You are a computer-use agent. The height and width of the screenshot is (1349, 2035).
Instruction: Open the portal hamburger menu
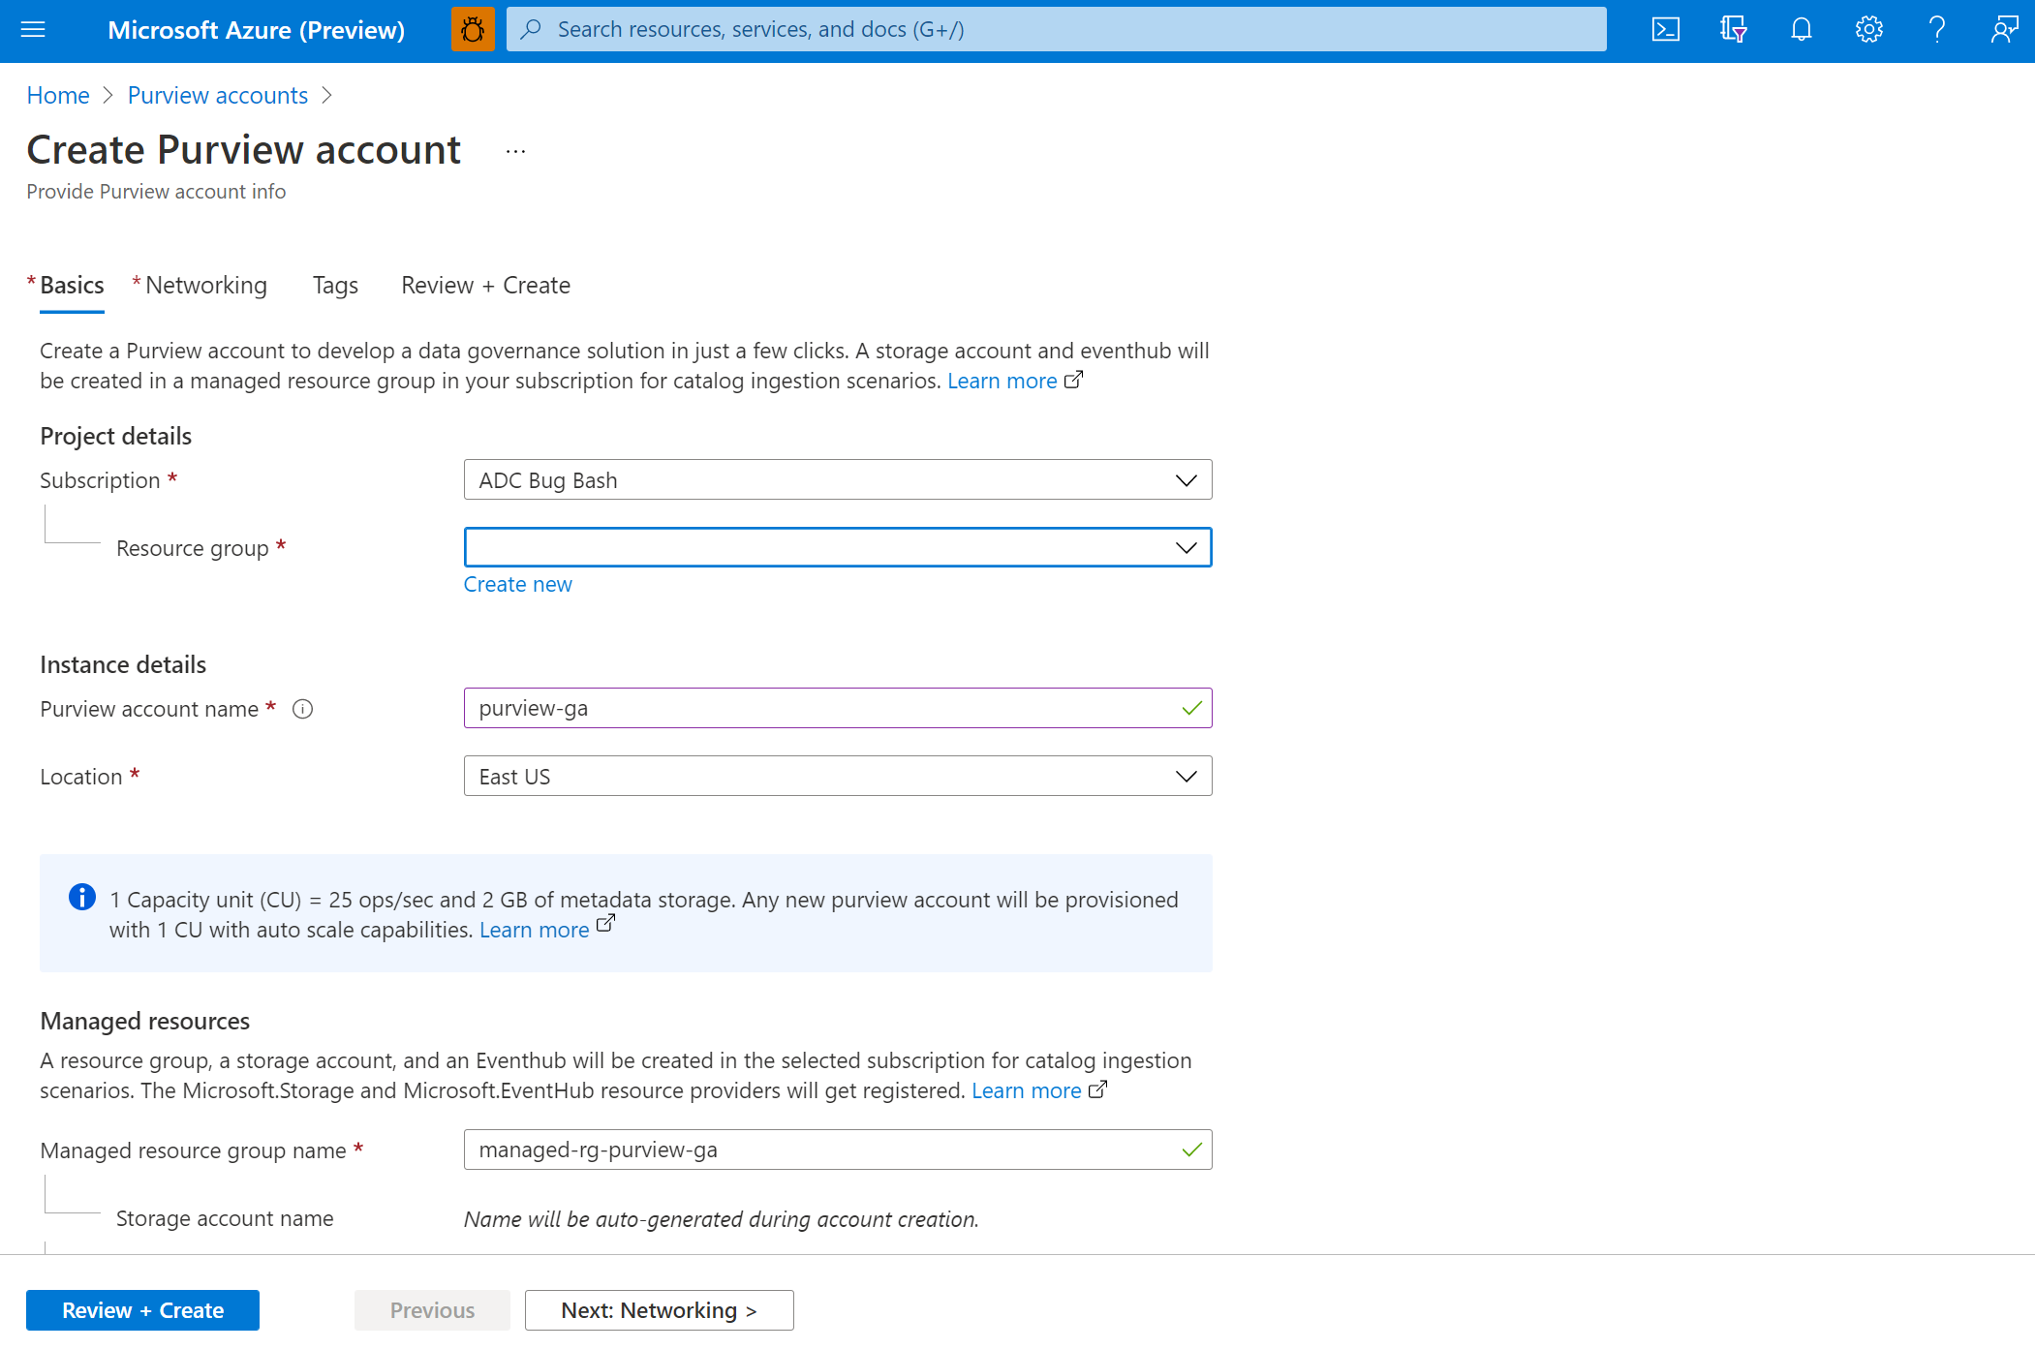click(x=33, y=29)
